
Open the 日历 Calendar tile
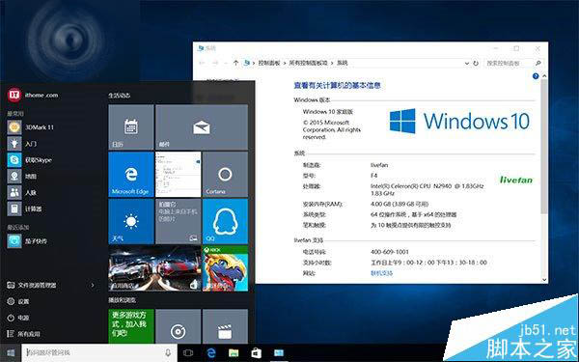click(131, 127)
